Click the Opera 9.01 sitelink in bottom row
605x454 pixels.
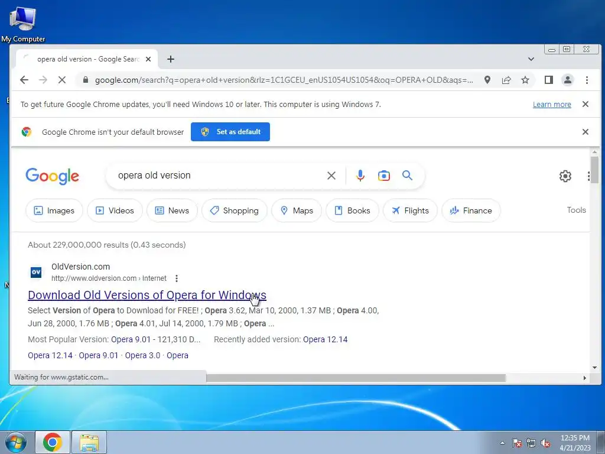[99, 355]
